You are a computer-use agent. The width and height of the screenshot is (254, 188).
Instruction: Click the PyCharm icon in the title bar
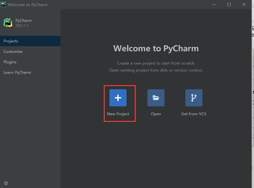3,4
